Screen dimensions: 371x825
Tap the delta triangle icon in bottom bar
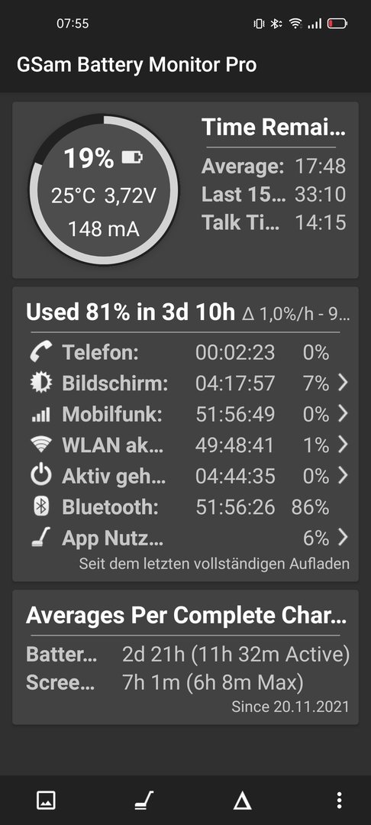click(242, 801)
